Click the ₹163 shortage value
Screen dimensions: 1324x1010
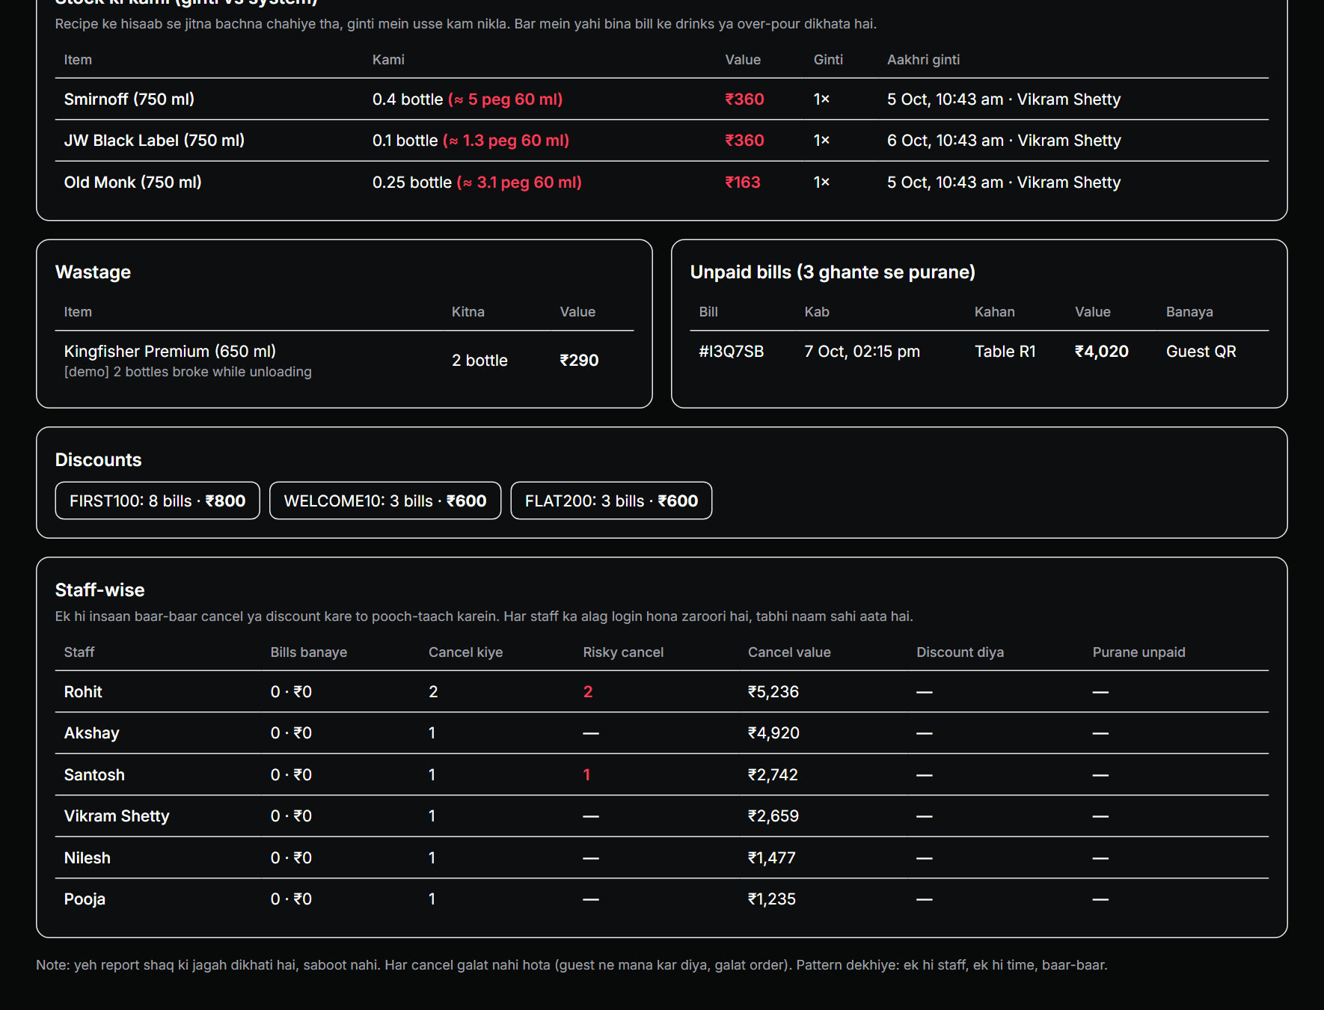[743, 183]
